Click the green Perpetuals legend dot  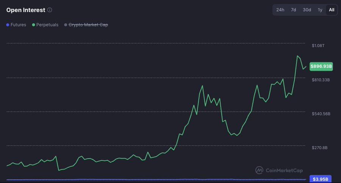tap(34, 25)
